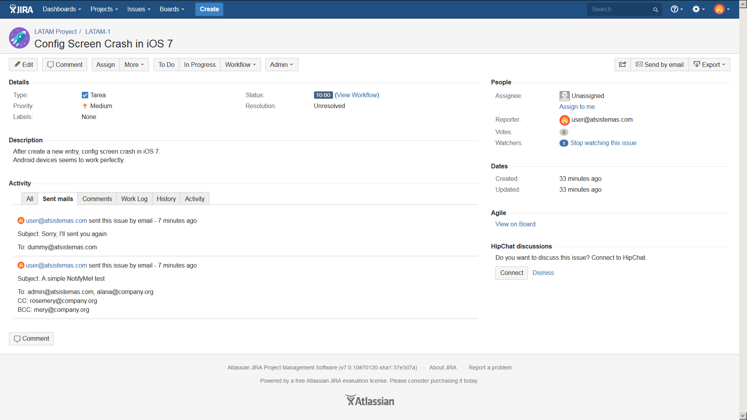Click into the Search field
The height and width of the screenshot is (420, 747).
click(x=619, y=9)
